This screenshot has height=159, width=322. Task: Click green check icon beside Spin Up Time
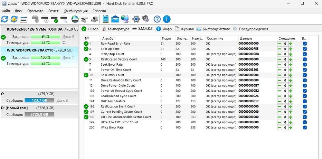coord(86,49)
